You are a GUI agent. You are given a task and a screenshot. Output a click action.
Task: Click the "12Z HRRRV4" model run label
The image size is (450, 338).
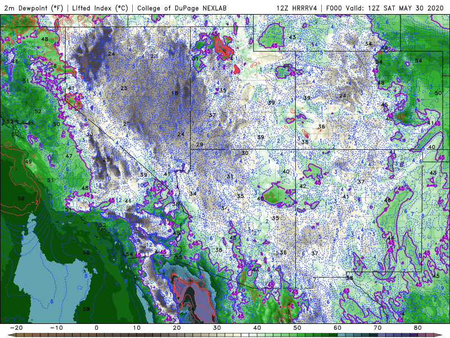pos(297,8)
